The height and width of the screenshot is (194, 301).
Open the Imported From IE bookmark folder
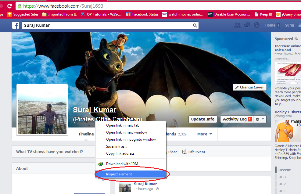[x=59, y=14]
